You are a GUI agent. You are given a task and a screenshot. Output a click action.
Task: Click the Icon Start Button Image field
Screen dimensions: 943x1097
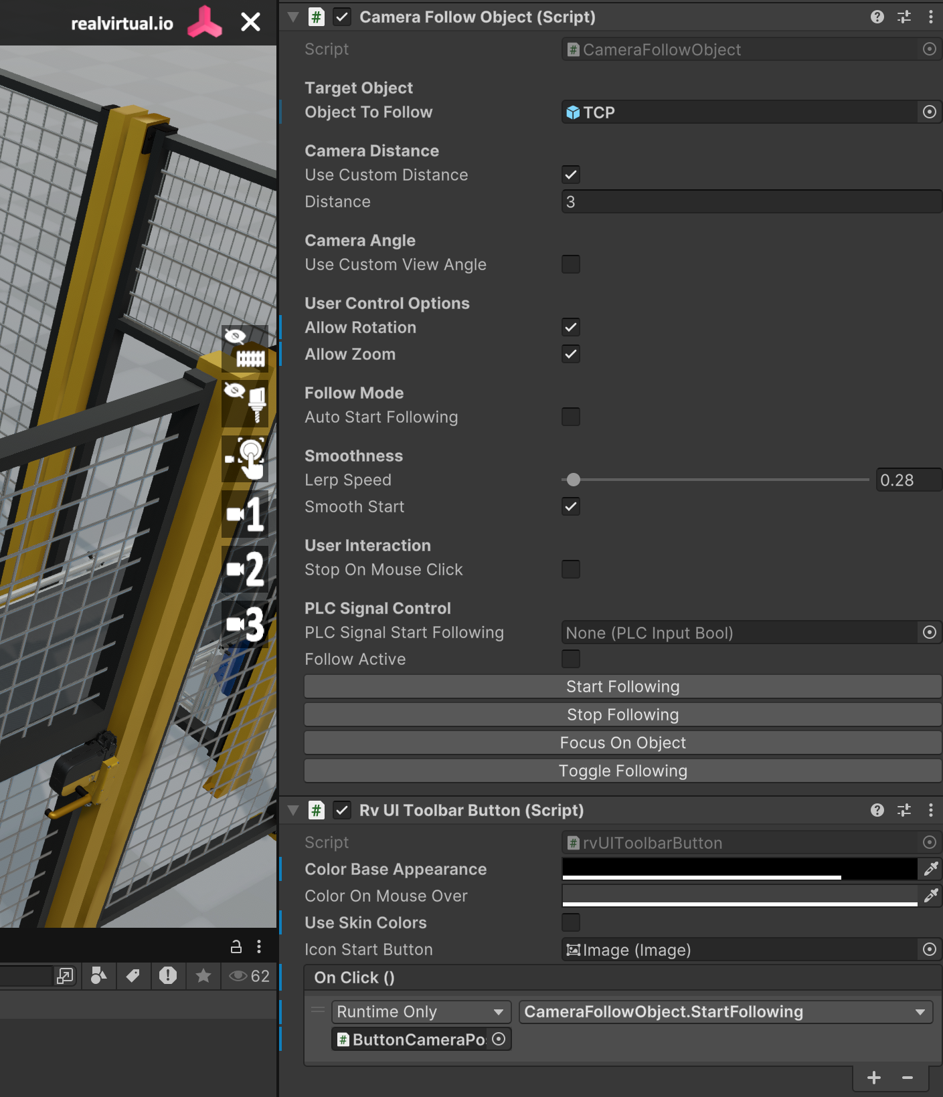(740, 949)
